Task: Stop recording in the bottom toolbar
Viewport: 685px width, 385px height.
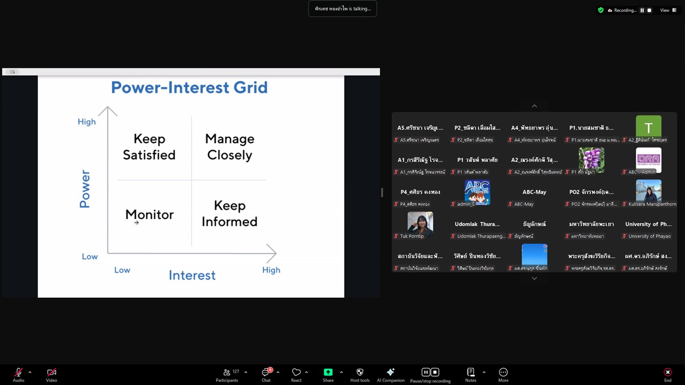Action: pyautogui.click(x=435, y=372)
